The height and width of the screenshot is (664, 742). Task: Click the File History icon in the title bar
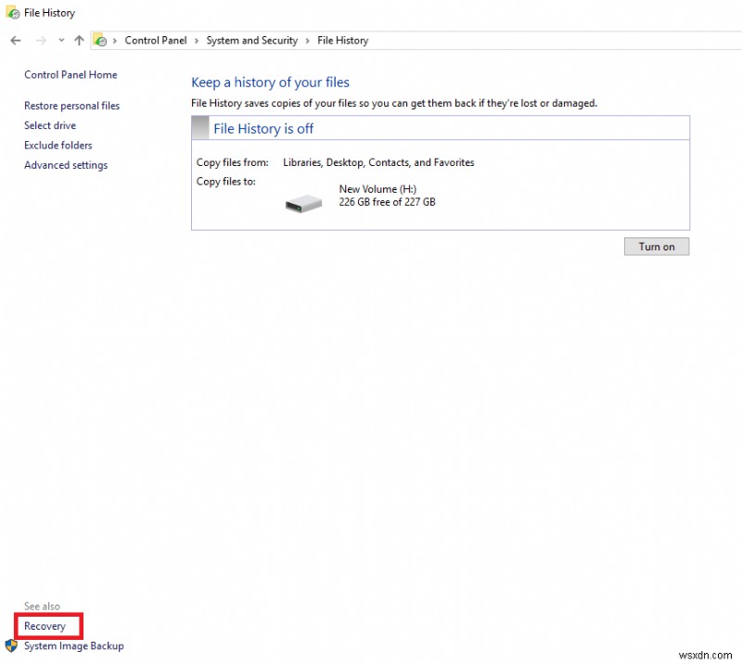tap(9, 12)
